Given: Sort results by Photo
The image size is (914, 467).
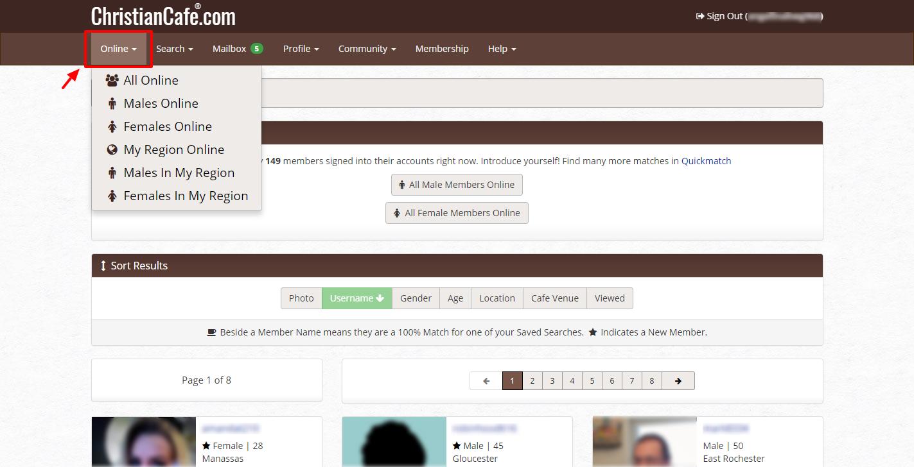Looking at the screenshot, I should (x=301, y=298).
